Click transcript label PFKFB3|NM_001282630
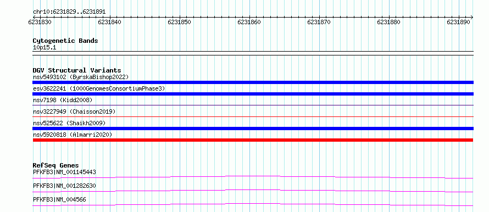489x212 pixels. coord(64,186)
